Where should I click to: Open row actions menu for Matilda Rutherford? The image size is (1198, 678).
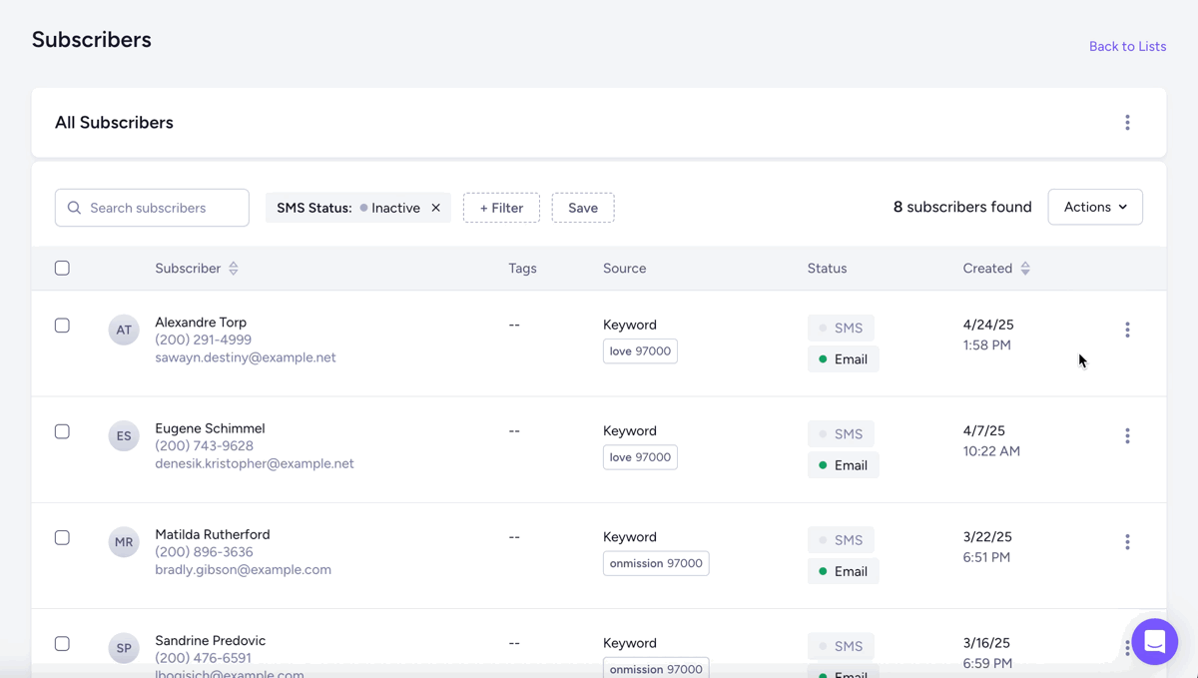1127,541
